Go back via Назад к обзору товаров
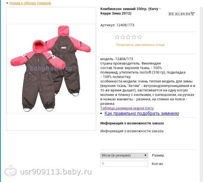This screenshot has width=203, height=182. (x=30, y=3)
